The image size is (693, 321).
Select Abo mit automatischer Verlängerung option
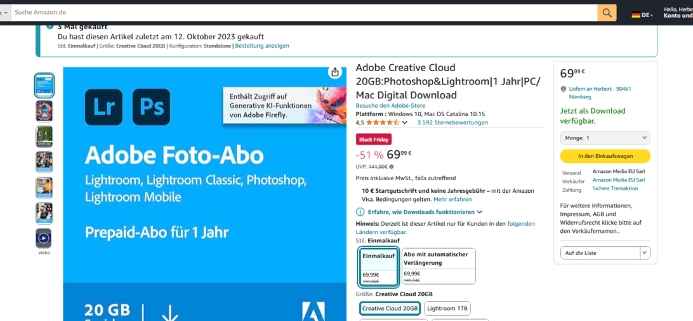coord(439,266)
